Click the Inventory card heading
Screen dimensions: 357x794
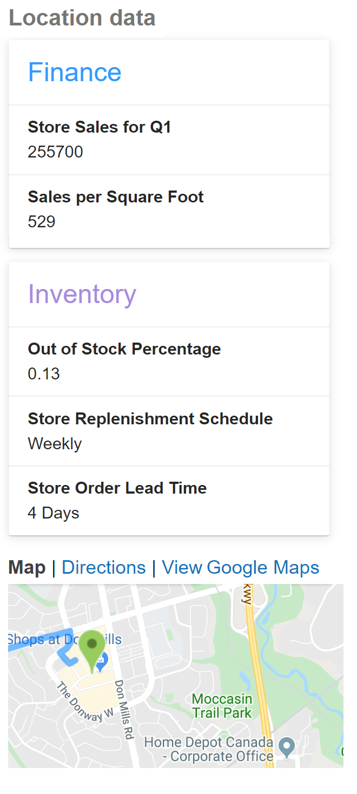(x=82, y=294)
